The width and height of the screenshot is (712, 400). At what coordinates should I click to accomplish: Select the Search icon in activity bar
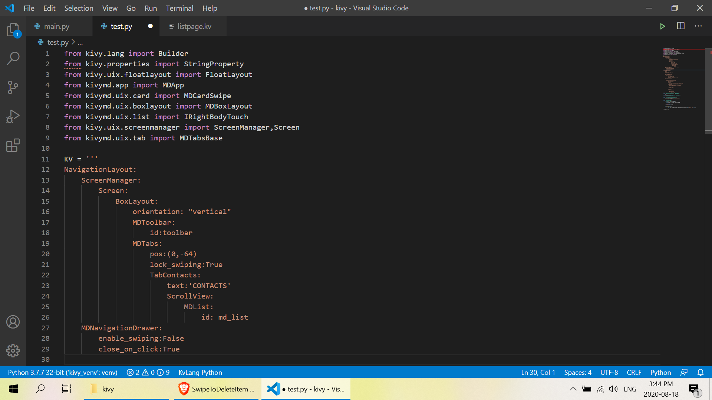point(13,58)
